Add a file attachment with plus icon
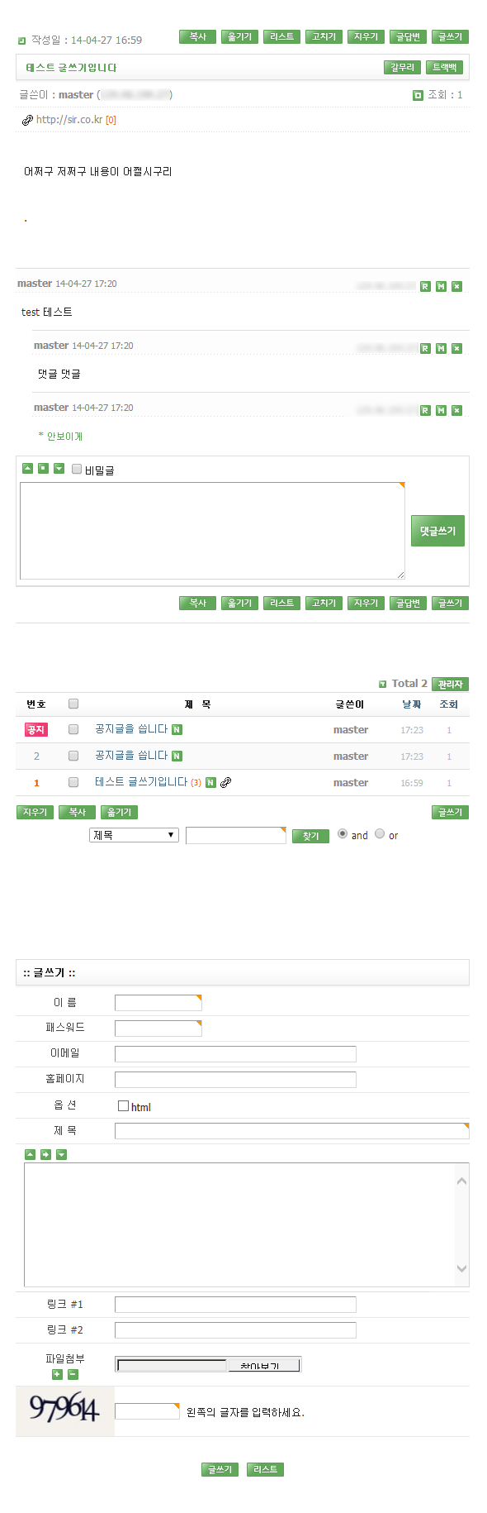The height and width of the screenshot is (1513, 487). point(57,1374)
